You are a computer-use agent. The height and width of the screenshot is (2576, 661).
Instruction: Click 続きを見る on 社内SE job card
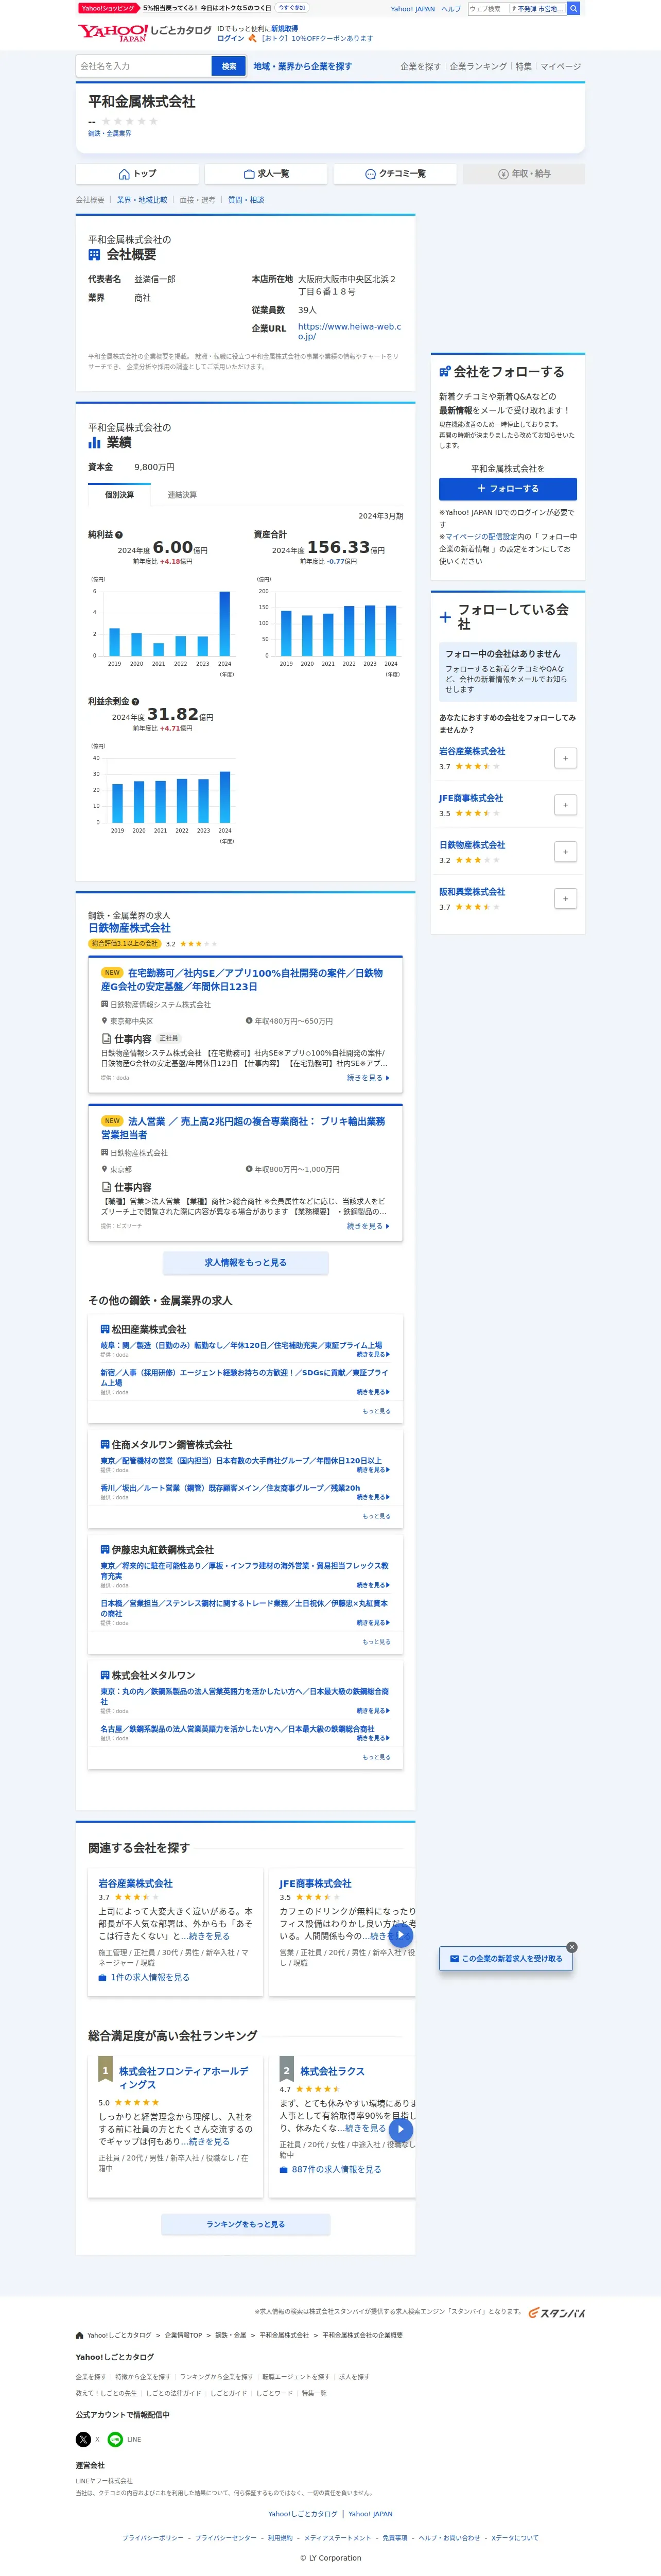pos(368,1078)
